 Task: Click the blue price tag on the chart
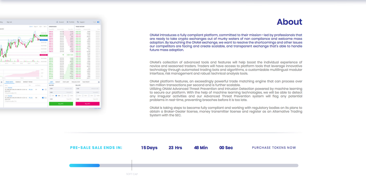[43, 40]
